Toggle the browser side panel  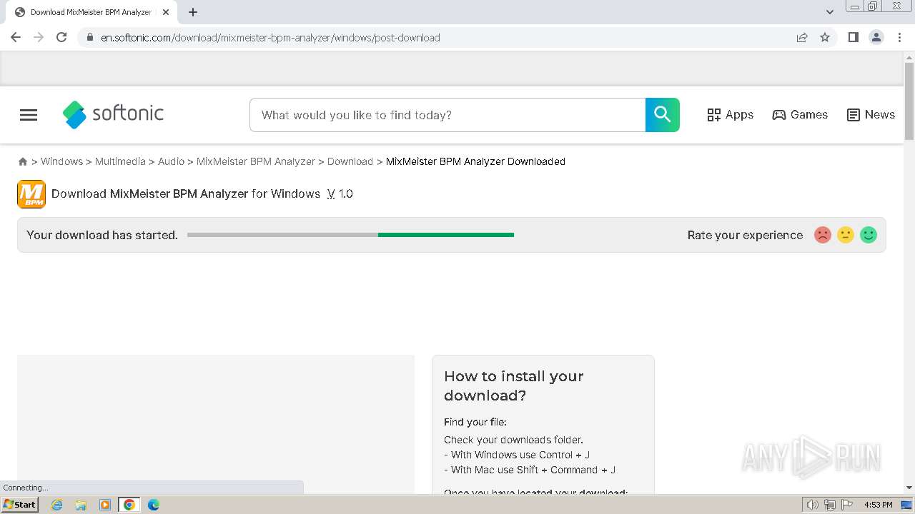(x=854, y=37)
